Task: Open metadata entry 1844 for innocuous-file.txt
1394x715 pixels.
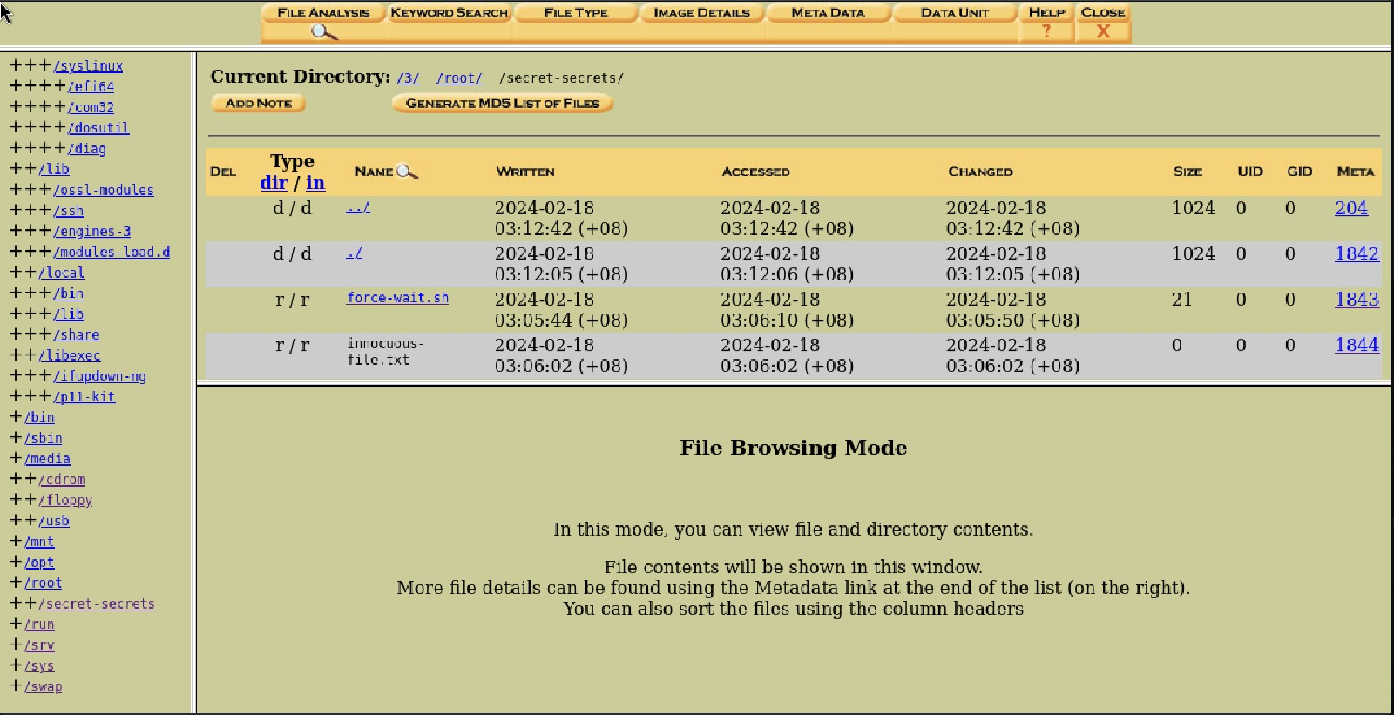Action: pos(1357,345)
